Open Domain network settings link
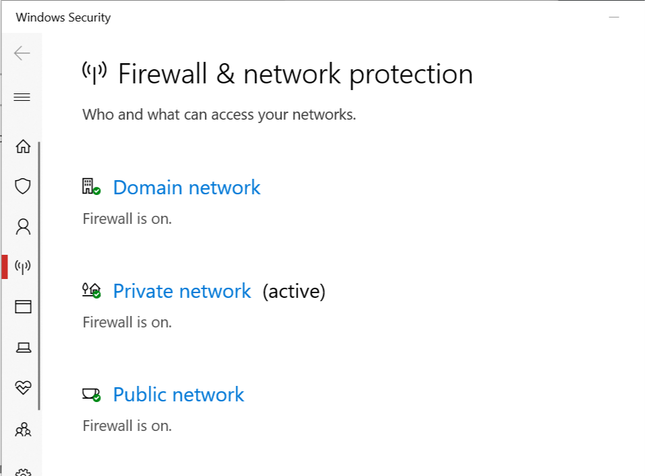 click(x=186, y=188)
